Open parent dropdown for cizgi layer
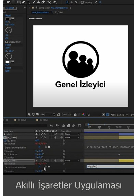 pos(72,134)
